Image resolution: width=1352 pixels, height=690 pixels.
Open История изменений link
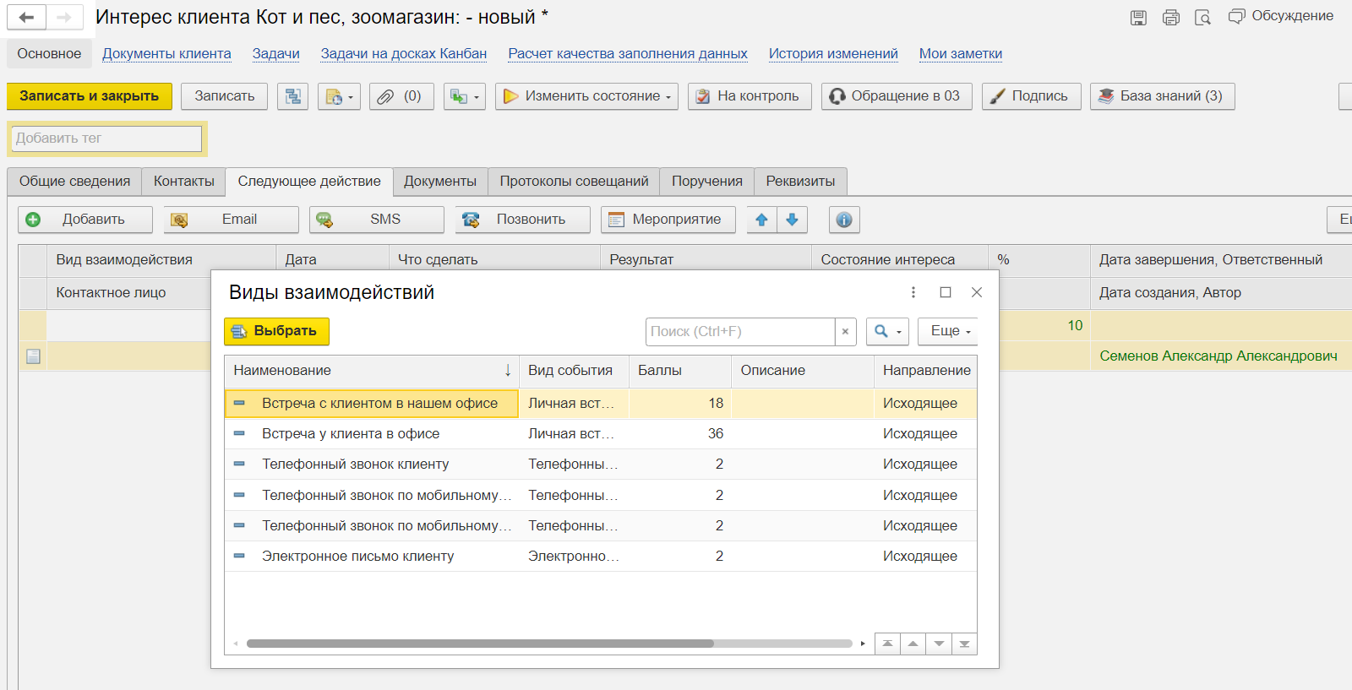[833, 54]
